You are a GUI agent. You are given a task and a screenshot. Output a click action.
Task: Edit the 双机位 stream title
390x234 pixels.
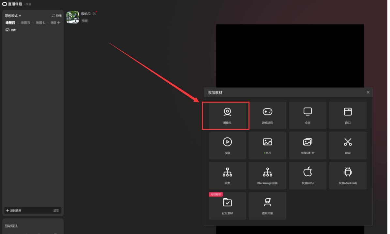94,14
